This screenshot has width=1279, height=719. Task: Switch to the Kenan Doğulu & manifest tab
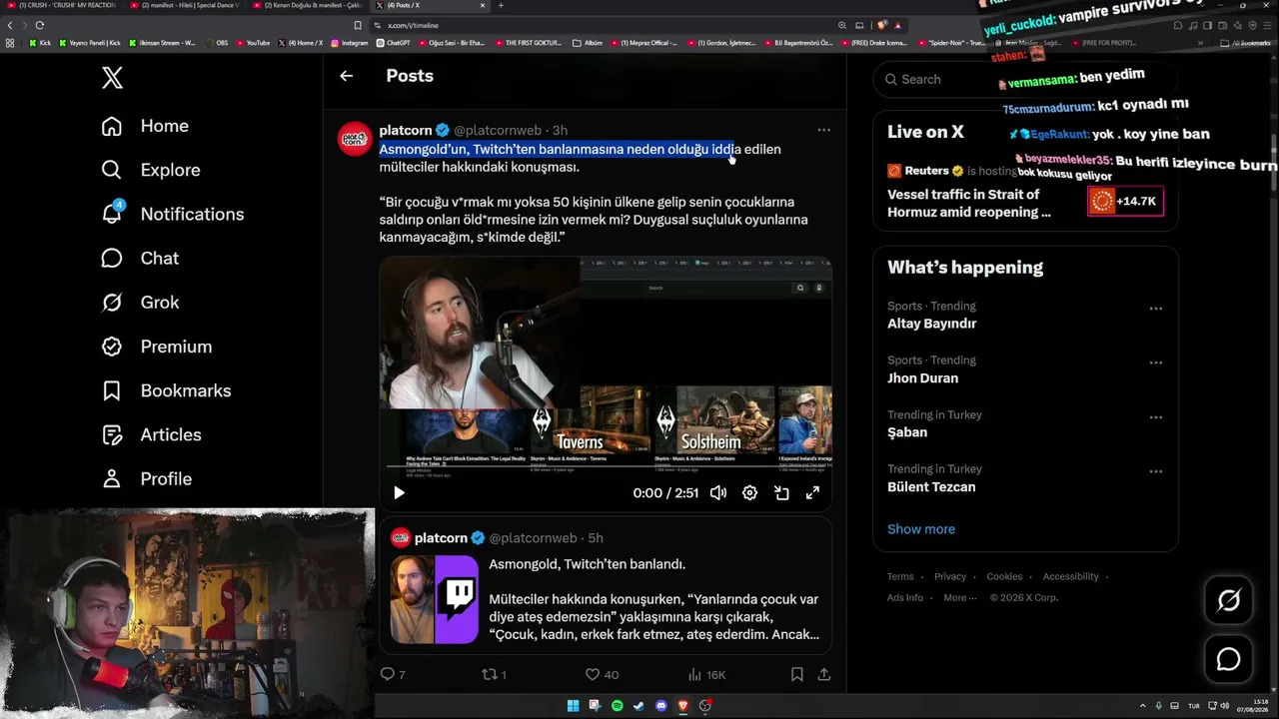[x=308, y=6]
